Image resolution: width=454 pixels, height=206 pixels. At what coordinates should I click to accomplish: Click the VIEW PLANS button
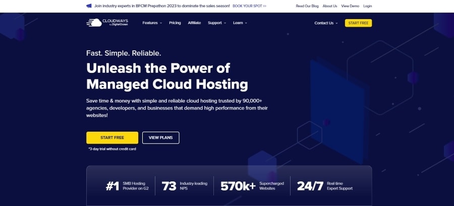point(161,138)
